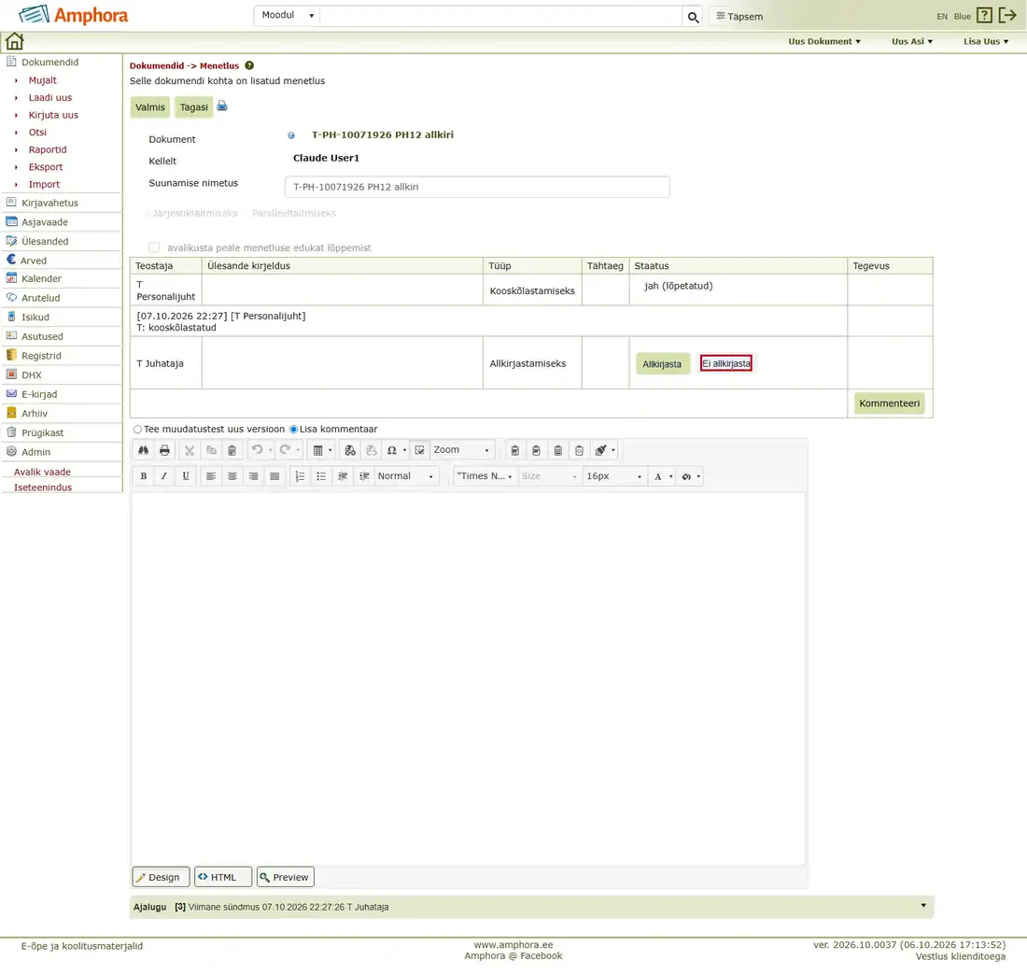
Task: Open help question mark icon at top right
Action: tap(984, 15)
